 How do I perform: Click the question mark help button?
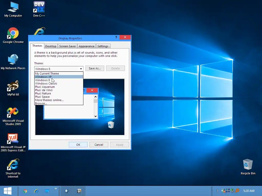116,37
